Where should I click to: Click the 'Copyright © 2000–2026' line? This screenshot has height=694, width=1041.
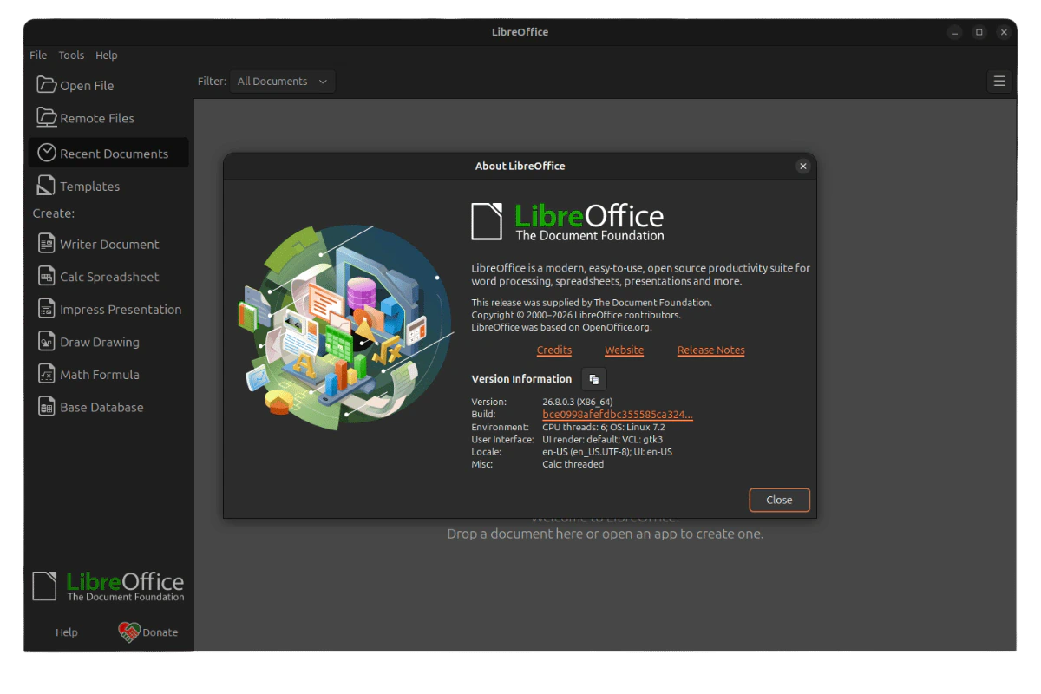coord(576,315)
